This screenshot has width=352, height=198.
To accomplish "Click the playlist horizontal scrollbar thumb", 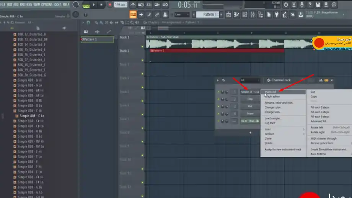I will pyautogui.click(x=163, y=28).
